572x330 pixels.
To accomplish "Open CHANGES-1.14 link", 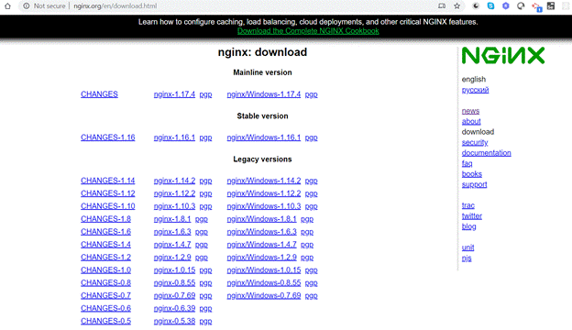I will click(x=108, y=181).
